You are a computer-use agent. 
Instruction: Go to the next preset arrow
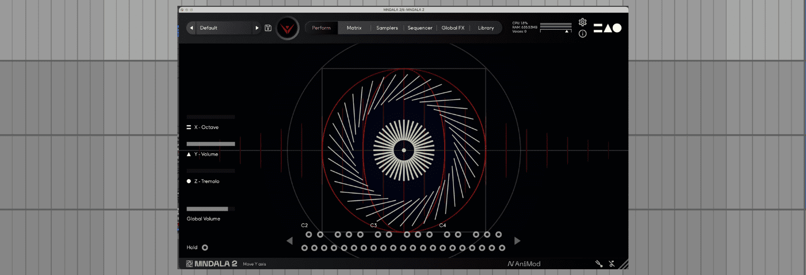tap(257, 28)
